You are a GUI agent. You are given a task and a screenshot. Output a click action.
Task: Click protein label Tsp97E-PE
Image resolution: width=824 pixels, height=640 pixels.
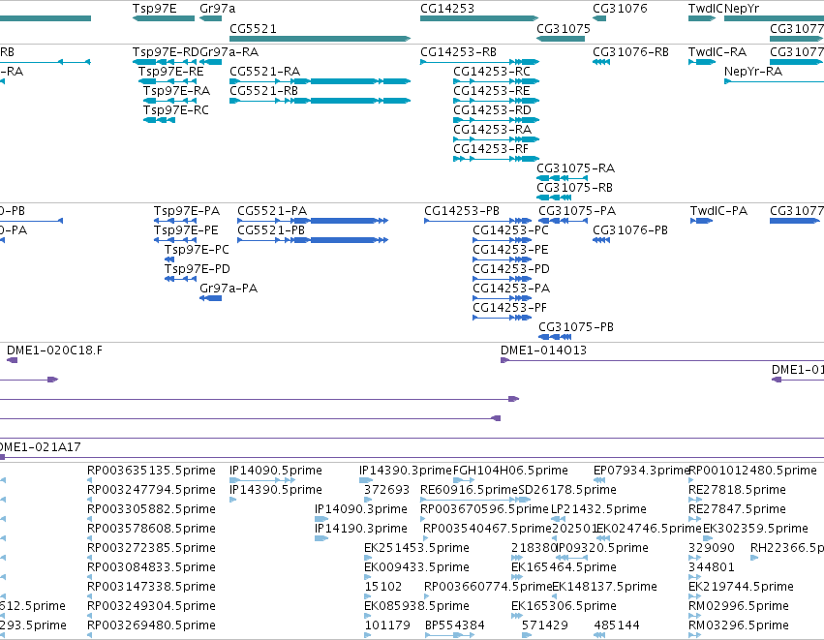coord(186,230)
